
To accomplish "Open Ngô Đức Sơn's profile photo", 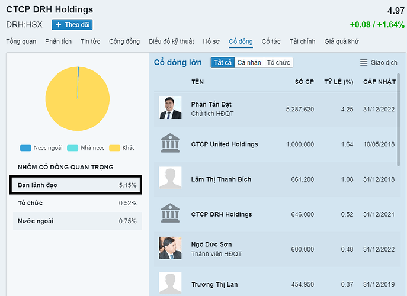I will pyautogui.click(x=170, y=248).
